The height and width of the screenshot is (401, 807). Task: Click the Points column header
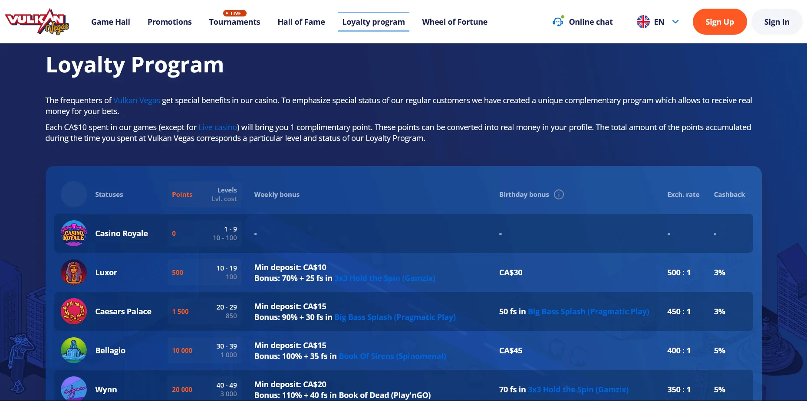[182, 195]
